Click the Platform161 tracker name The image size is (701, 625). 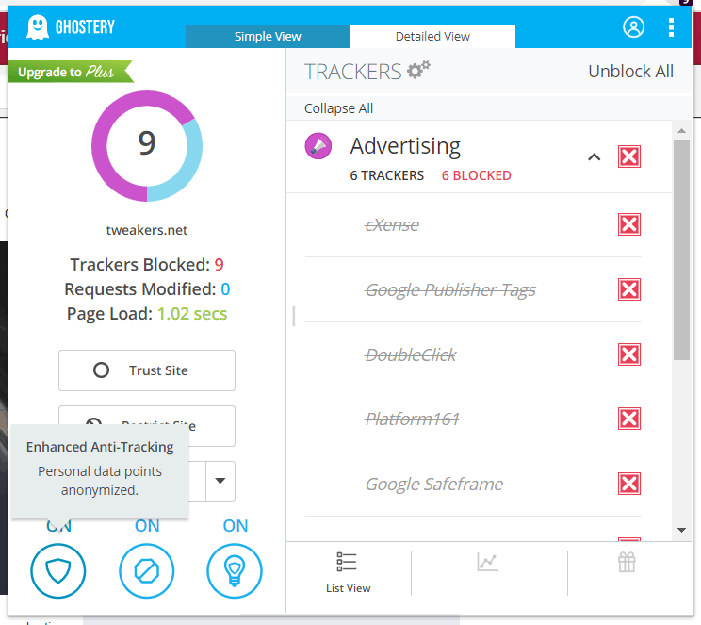[x=412, y=419]
